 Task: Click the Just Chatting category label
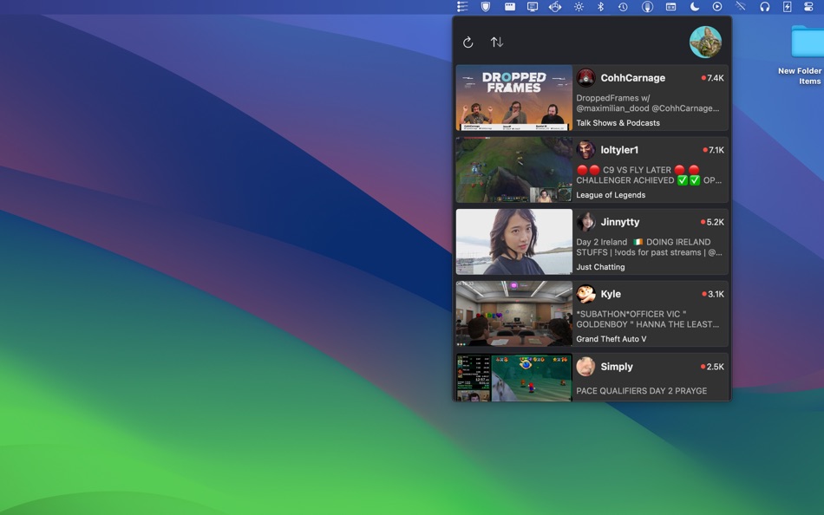[x=601, y=267]
